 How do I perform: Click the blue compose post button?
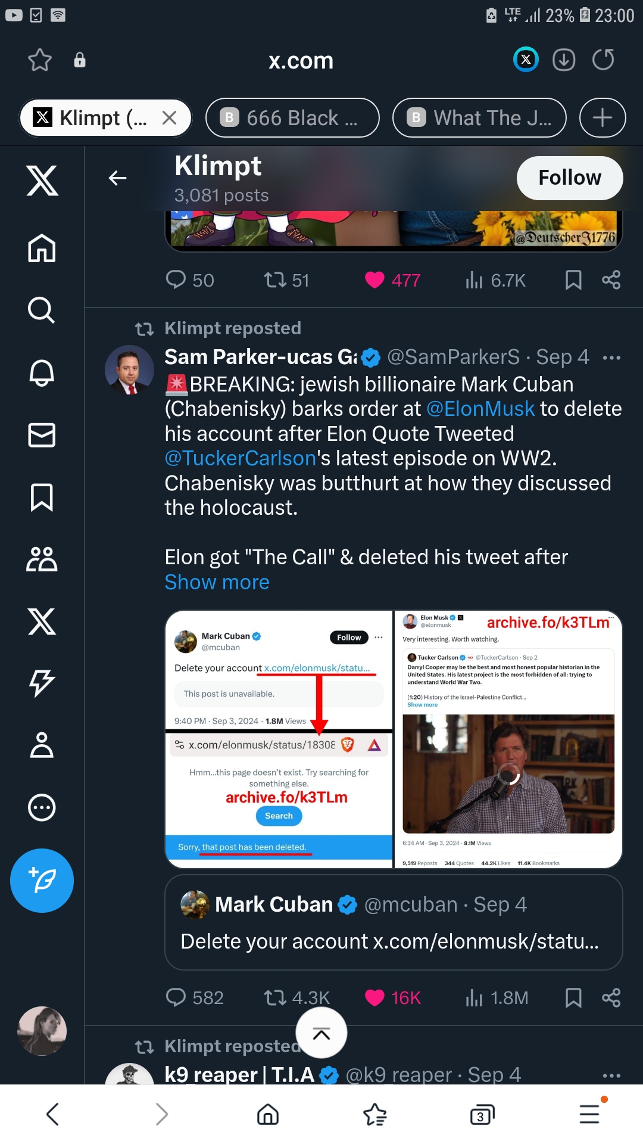42,880
